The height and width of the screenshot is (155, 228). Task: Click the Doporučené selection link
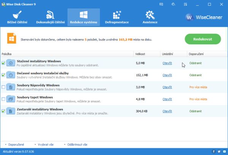coord(16,144)
